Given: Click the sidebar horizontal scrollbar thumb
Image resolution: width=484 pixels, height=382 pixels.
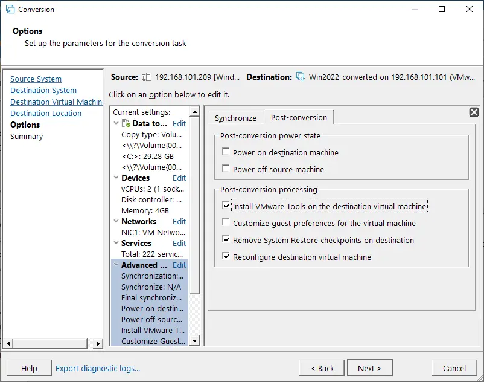Looking at the screenshot, I should [x=50, y=343].
